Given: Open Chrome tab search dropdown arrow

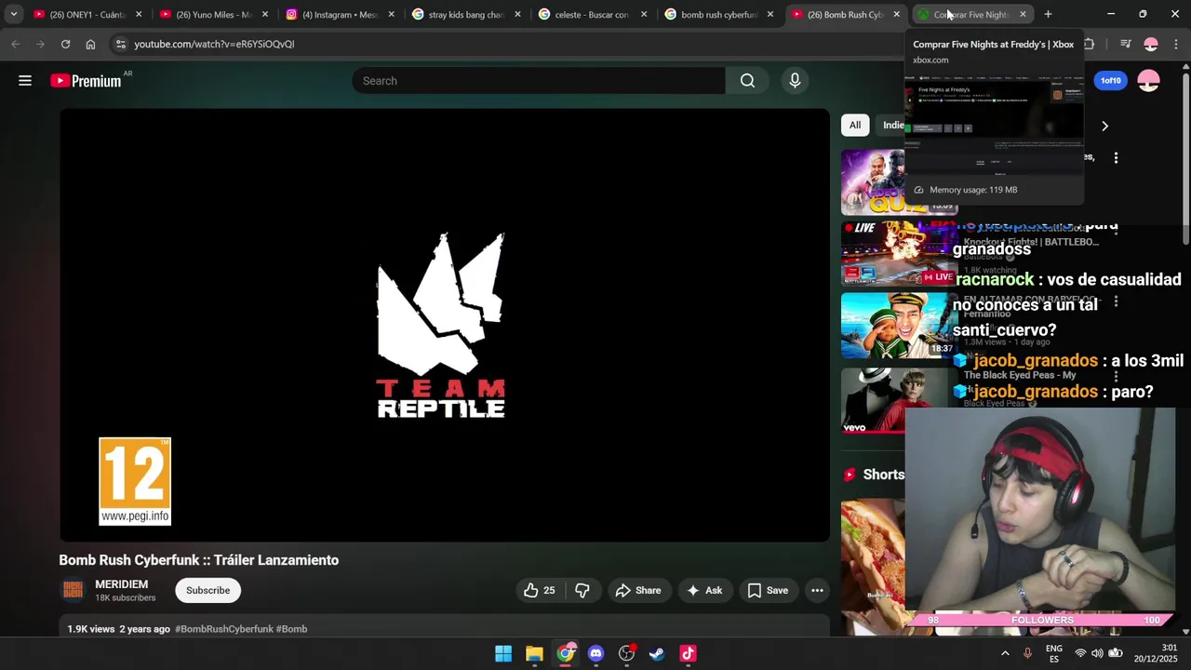Looking at the screenshot, I should click(x=13, y=14).
